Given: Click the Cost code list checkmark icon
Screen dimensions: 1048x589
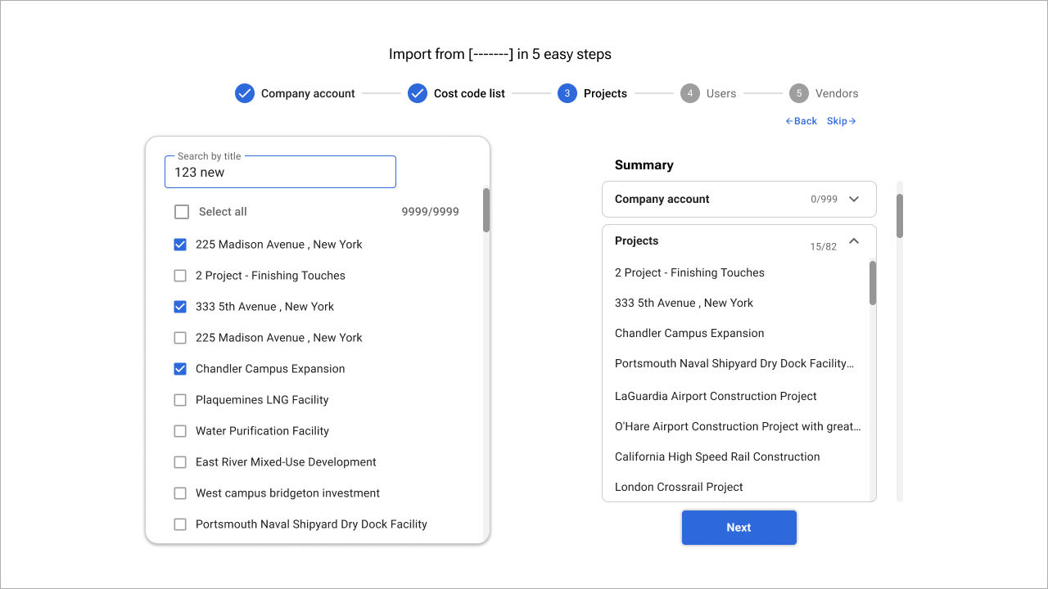Looking at the screenshot, I should tap(418, 93).
